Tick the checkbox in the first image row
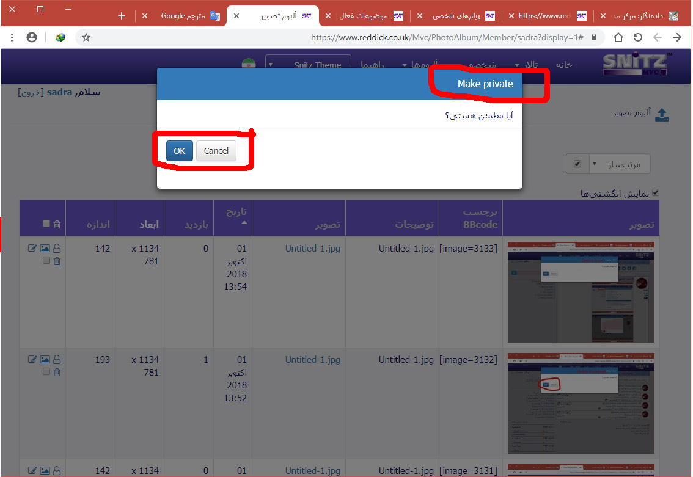 click(46, 261)
